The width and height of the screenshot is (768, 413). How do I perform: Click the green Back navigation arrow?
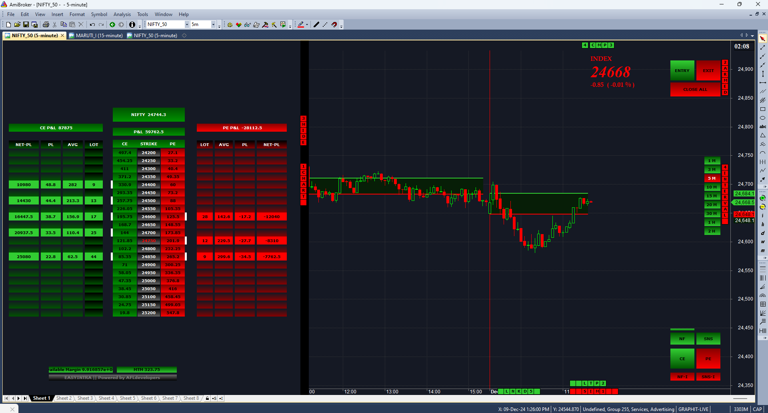click(x=112, y=25)
